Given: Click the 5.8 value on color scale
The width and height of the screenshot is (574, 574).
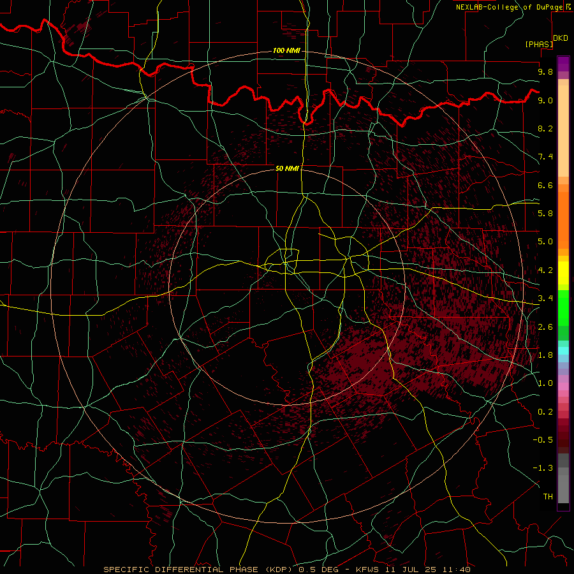Looking at the screenshot, I should click(545, 214).
